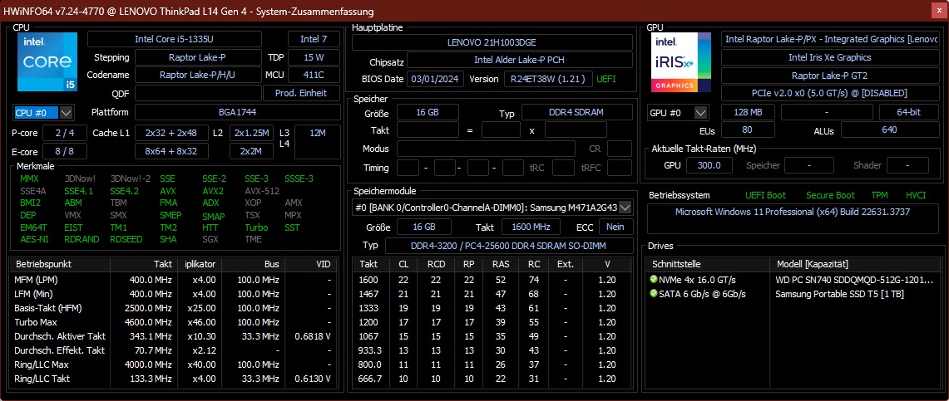Viewport: 949px width, 401px height.
Task: Click the E-core count 8 / 8
Action: (65, 151)
